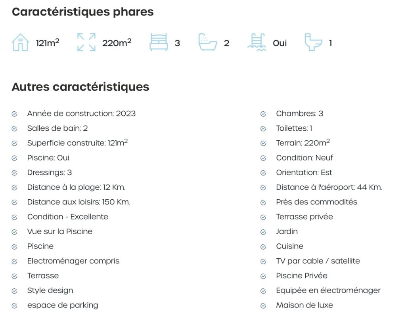
Task: Click the 220m² plot size value
Action: (117, 43)
